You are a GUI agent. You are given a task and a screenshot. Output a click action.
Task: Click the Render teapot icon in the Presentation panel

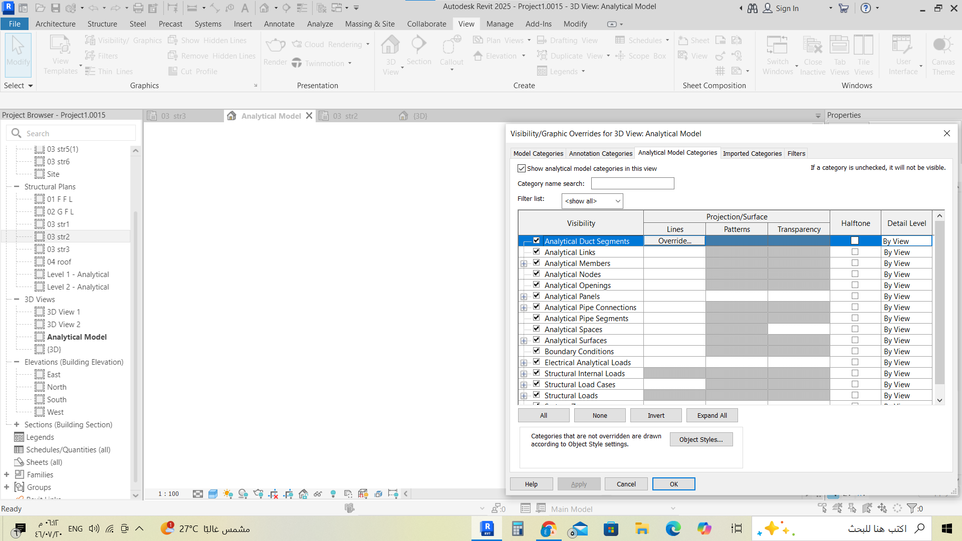coord(275,52)
